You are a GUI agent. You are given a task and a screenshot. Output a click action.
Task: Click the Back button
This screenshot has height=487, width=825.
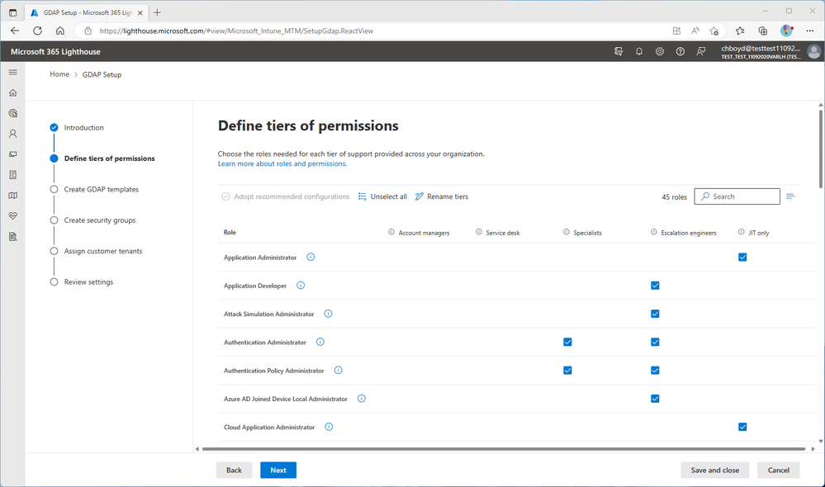click(235, 470)
